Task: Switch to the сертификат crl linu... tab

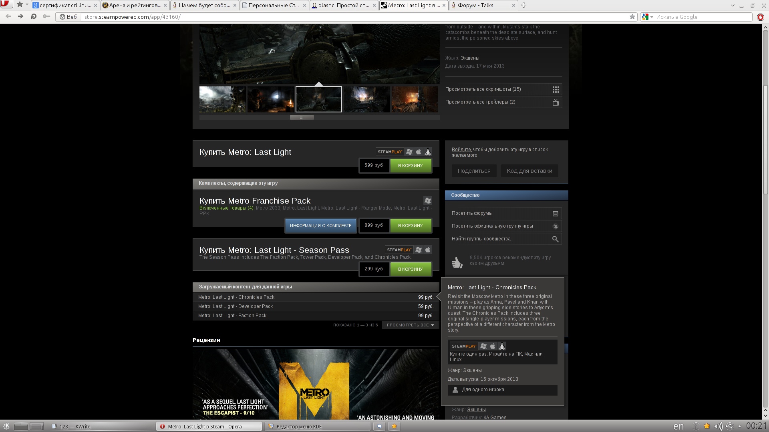Action: 65,5
